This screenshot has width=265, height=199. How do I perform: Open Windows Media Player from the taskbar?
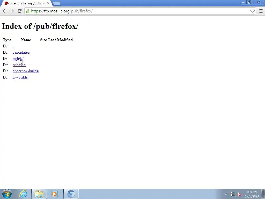click(x=55, y=194)
